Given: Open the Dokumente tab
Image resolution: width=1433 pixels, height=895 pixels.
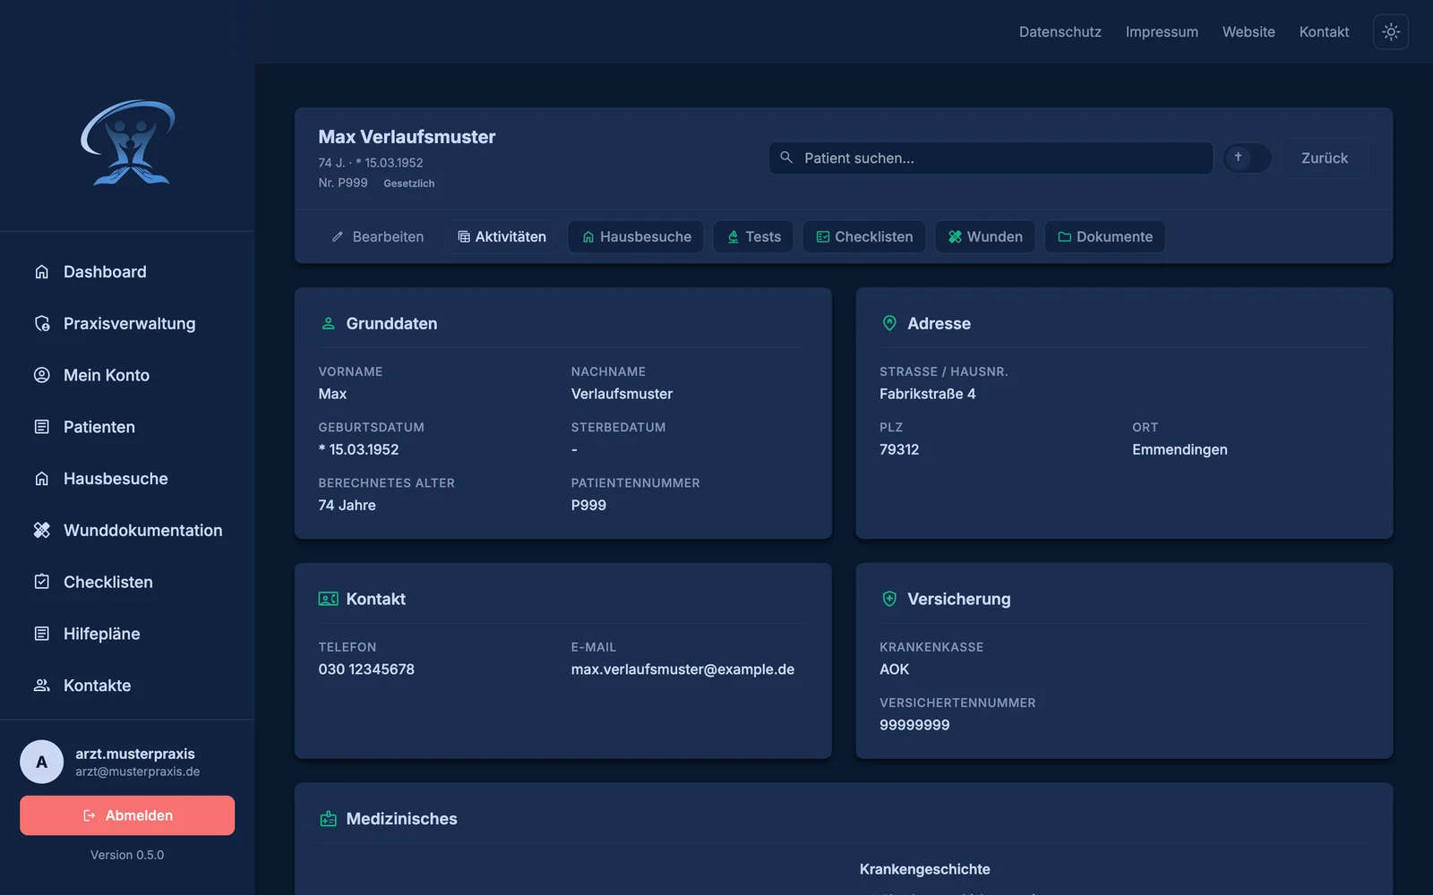Looking at the screenshot, I should pos(1105,237).
